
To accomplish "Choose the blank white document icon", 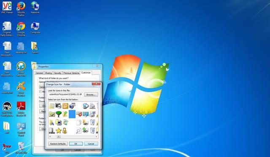I will 79,122.
